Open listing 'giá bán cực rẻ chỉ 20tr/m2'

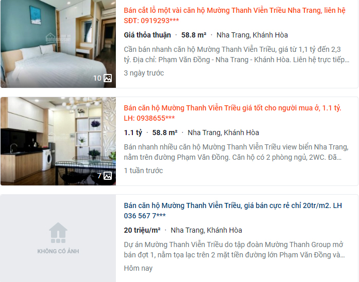pyautogui.click(x=233, y=211)
